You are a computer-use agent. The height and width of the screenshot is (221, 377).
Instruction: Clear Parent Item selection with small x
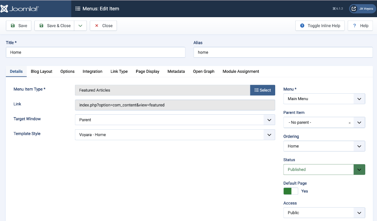coord(350,123)
